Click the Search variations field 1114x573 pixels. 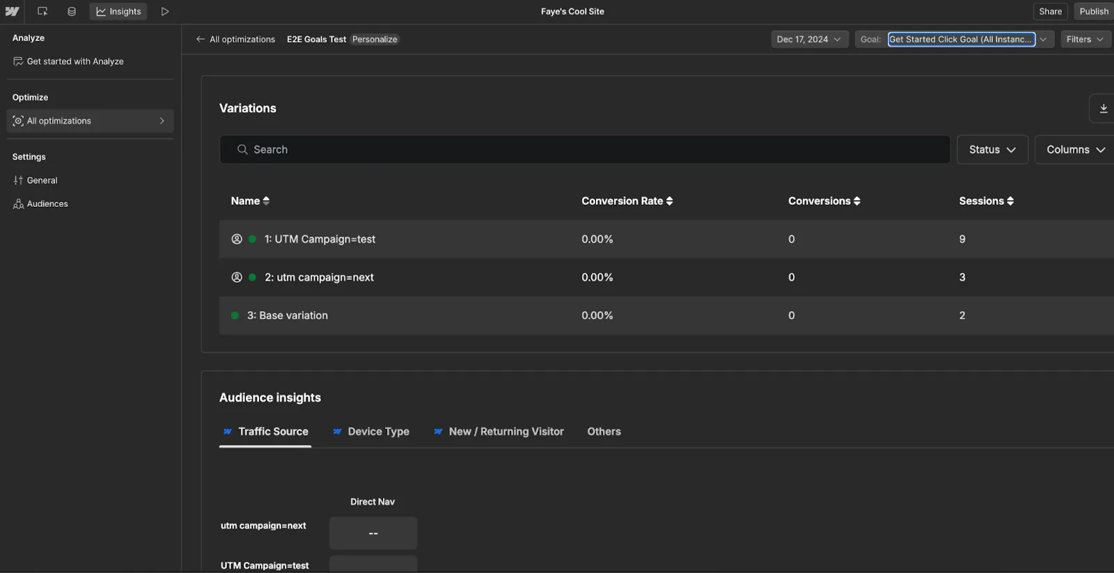(585, 150)
